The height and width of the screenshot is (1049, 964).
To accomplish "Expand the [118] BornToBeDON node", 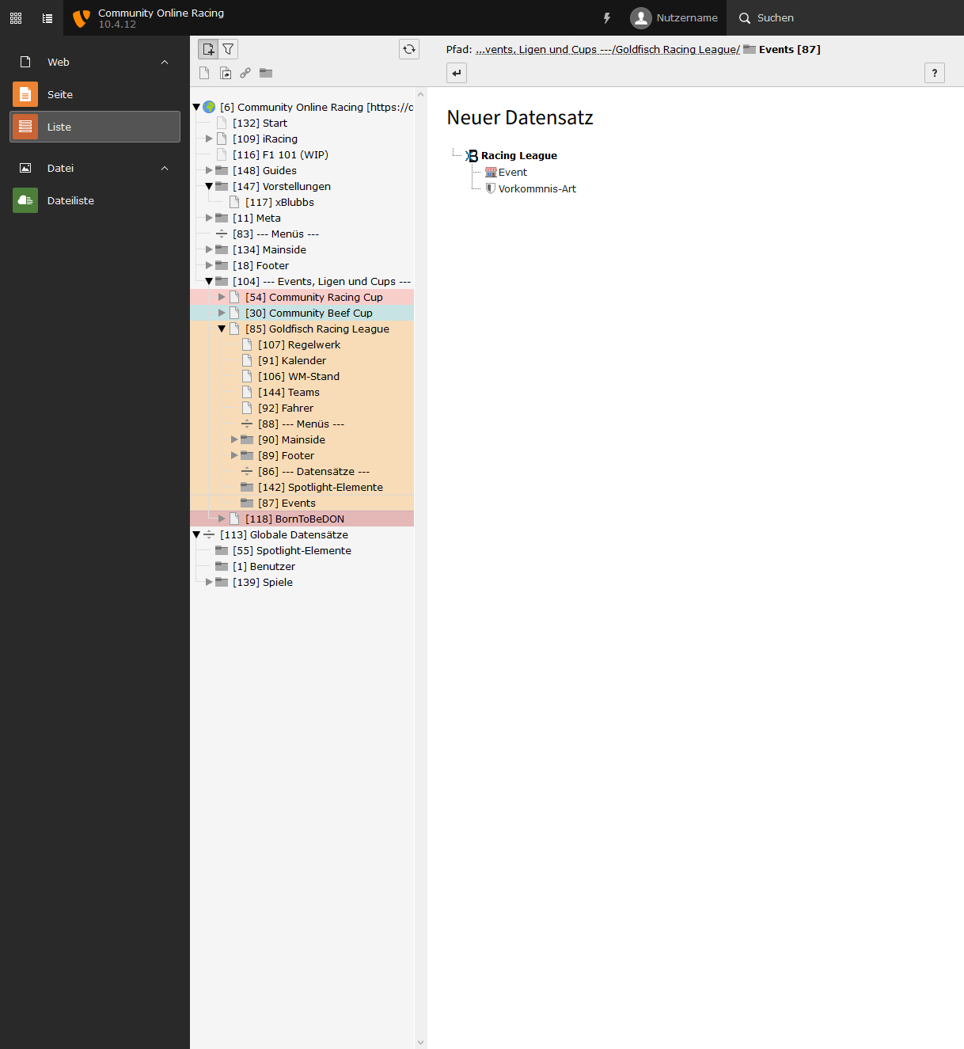I will 222,519.
